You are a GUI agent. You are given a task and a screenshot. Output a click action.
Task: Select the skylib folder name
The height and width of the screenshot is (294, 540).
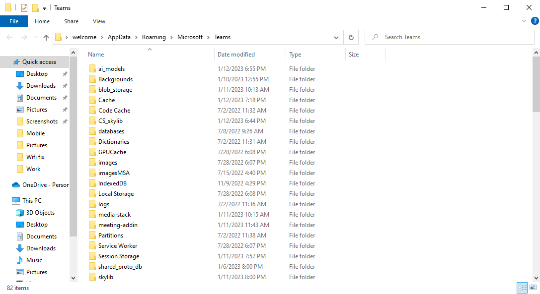105,277
